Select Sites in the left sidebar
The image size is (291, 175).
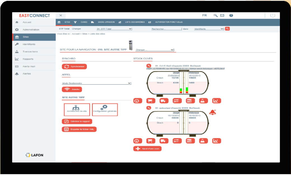coord(34,37)
